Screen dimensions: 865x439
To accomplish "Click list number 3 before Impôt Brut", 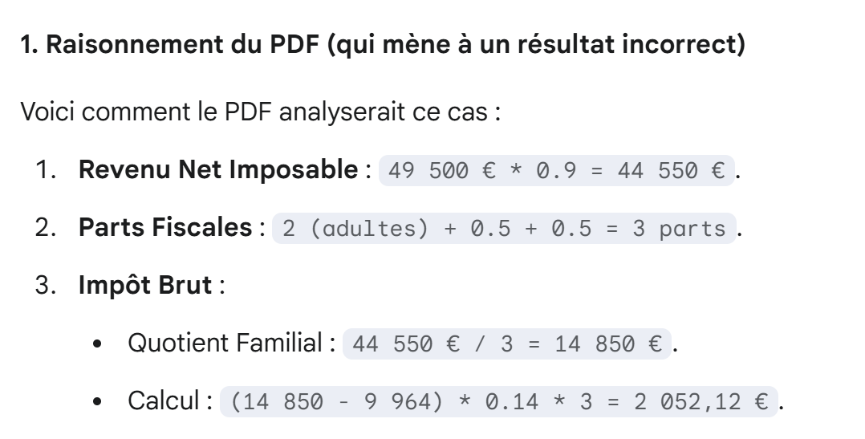I will click(x=46, y=287).
